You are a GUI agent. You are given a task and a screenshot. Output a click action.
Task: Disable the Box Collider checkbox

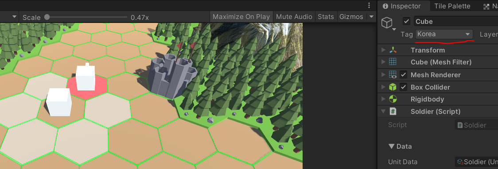403,87
